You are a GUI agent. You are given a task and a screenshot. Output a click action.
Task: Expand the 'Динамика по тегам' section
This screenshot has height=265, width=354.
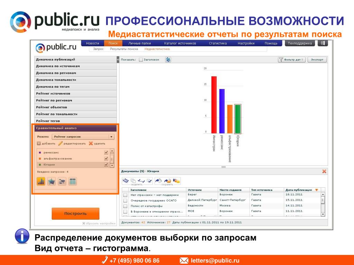[75, 87]
